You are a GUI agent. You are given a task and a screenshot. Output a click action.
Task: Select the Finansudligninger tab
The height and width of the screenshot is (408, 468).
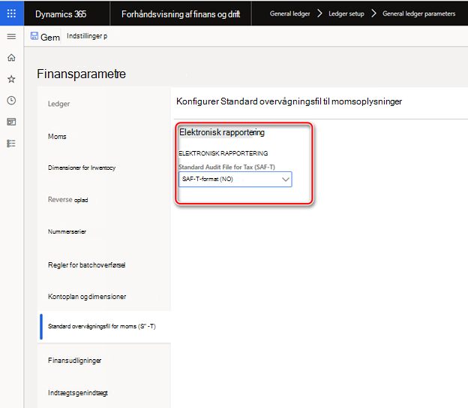tap(74, 361)
